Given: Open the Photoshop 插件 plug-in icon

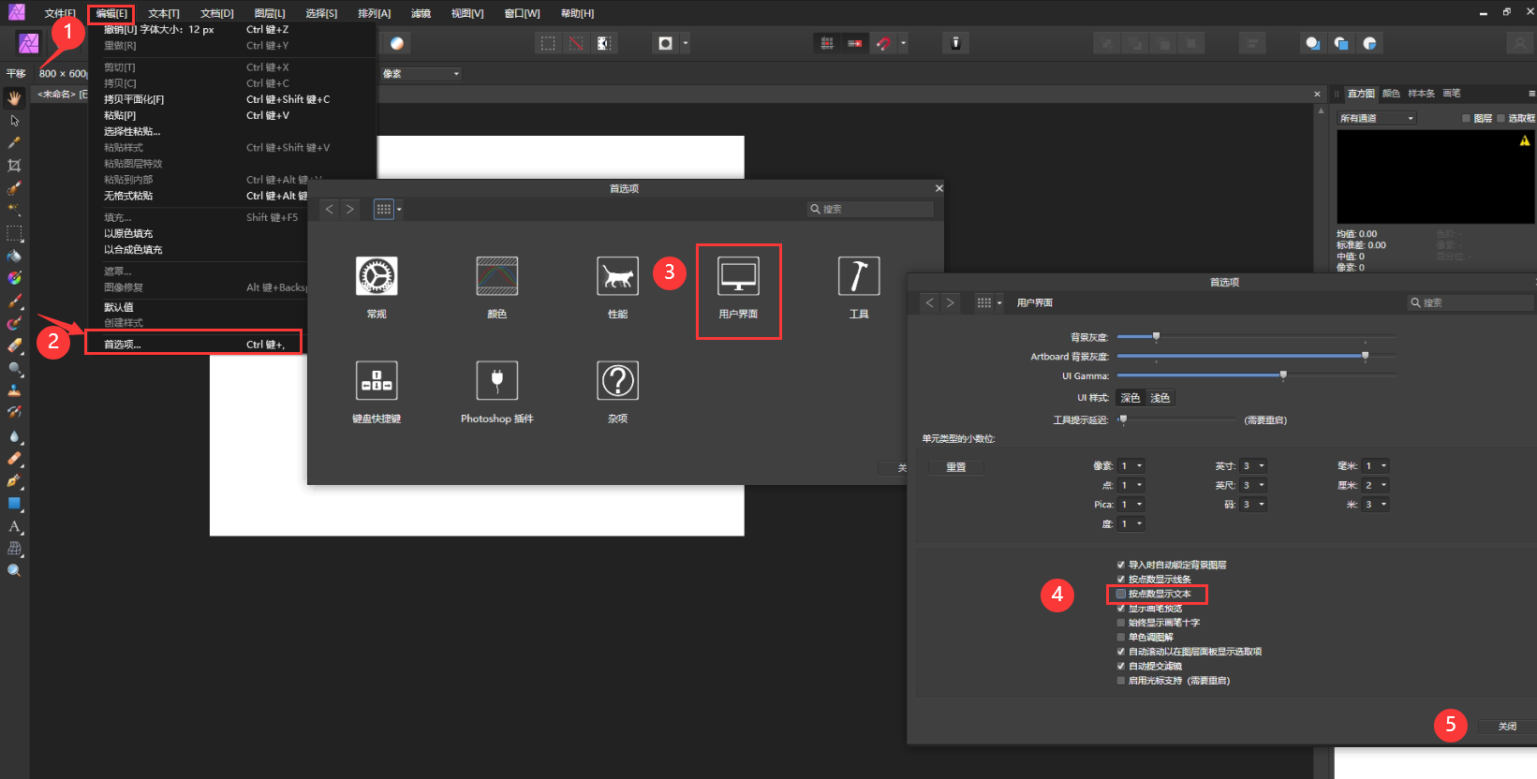Looking at the screenshot, I should pyautogui.click(x=496, y=381).
